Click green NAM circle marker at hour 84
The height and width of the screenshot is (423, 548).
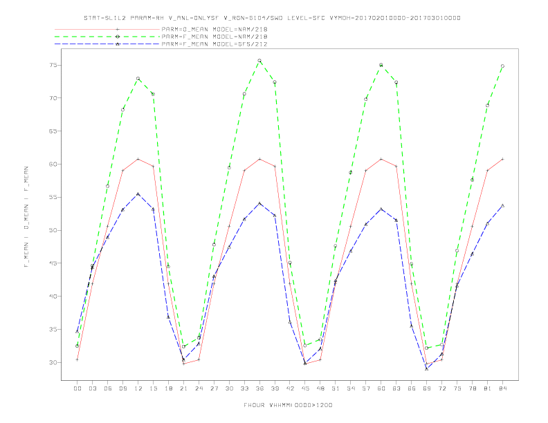(503, 66)
